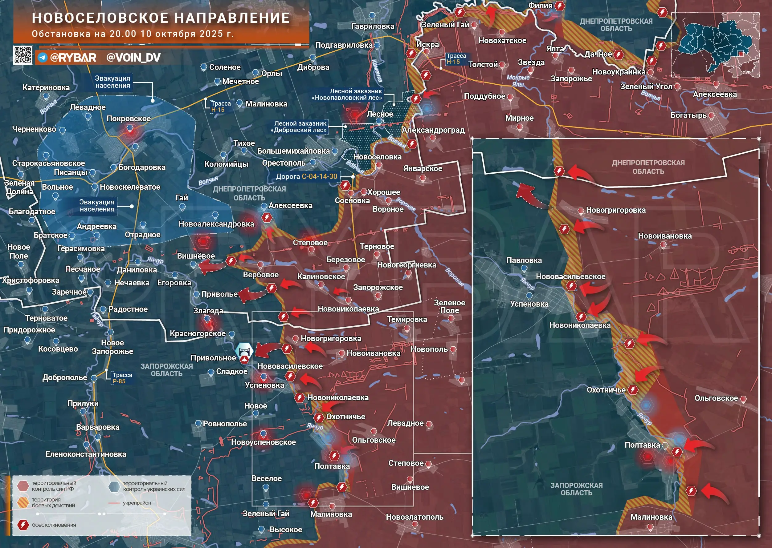
Task: Click the «Дибровский лес» reserve callout
Action: tap(300, 127)
